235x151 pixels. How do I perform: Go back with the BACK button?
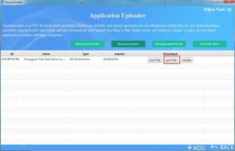[x=222, y=147]
